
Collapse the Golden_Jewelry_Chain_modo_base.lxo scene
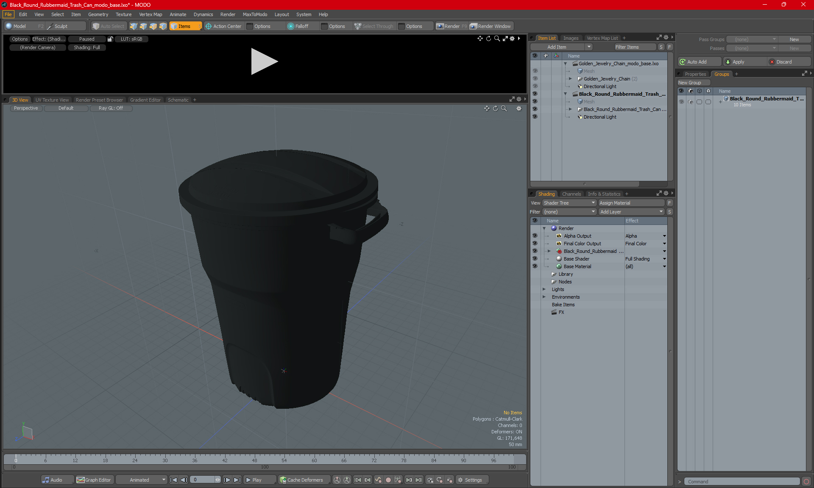(566, 64)
